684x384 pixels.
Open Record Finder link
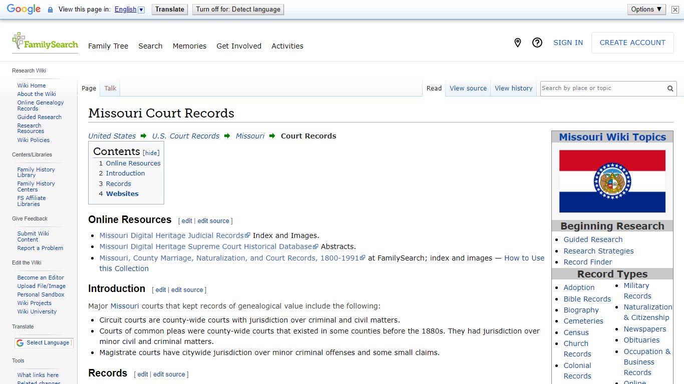point(588,262)
